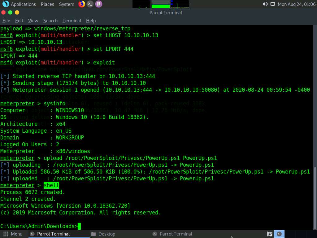317x238 pixels.
Task: Open the Terminal menu
Action: (72, 21)
